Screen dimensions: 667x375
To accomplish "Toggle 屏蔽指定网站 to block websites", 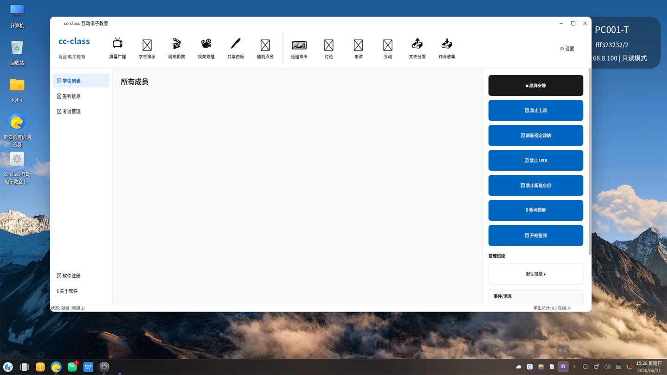I will (x=536, y=136).
